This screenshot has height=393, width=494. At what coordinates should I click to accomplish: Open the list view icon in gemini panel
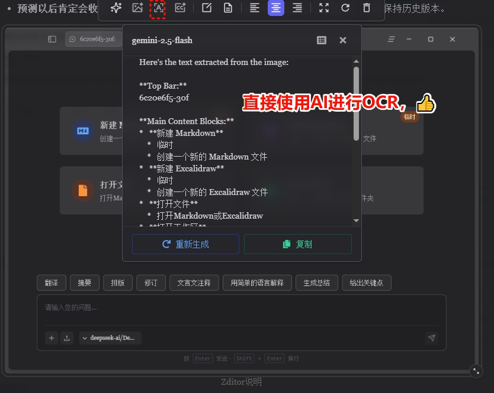coord(322,40)
